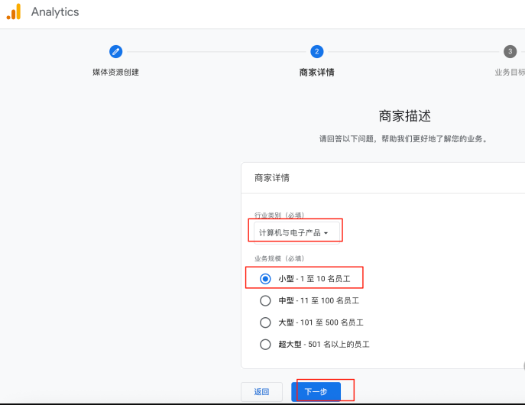Click the step 2 circle indicator
525x405 pixels.
pyautogui.click(x=316, y=51)
